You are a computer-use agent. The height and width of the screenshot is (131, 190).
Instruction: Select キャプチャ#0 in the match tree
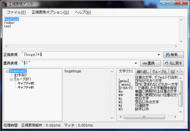point(26,83)
